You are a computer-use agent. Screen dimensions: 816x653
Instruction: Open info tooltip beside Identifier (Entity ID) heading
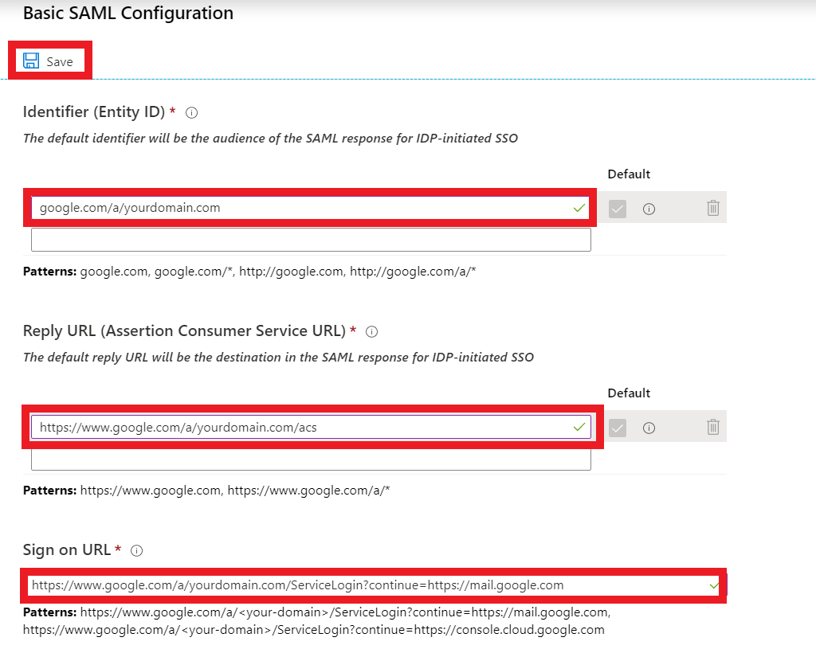191,112
